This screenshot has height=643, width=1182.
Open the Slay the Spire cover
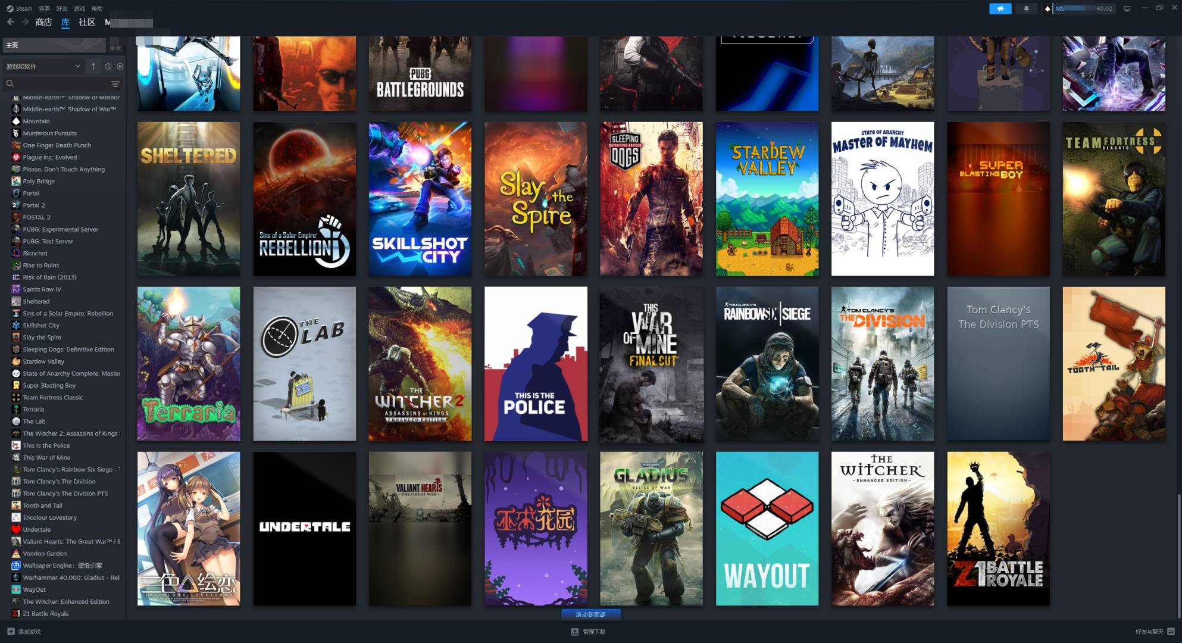[536, 199]
